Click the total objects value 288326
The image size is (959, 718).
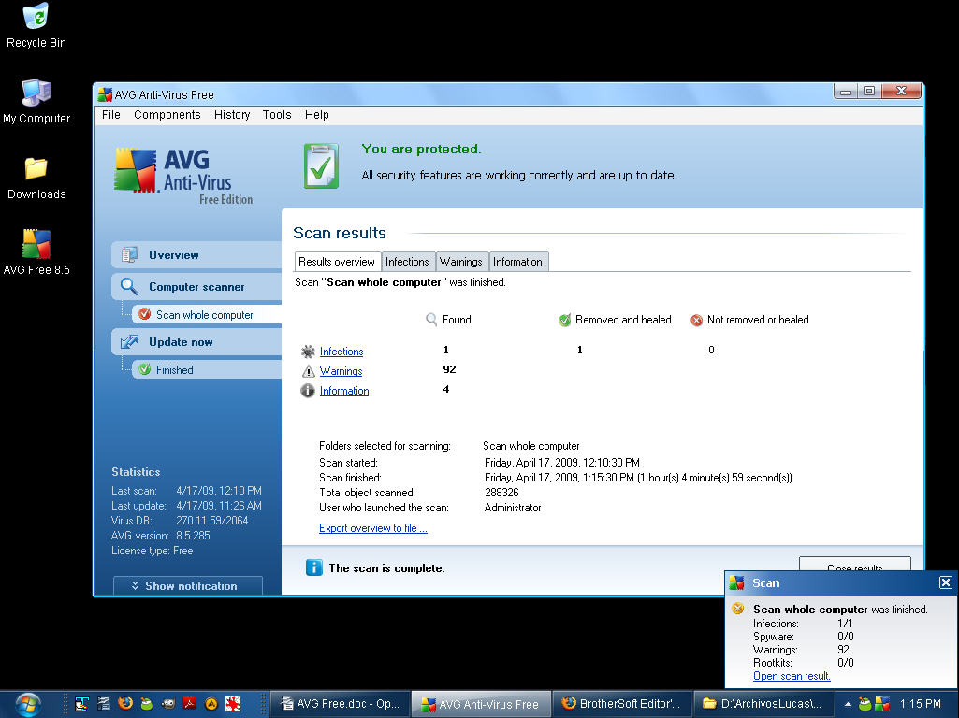[501, 493]
